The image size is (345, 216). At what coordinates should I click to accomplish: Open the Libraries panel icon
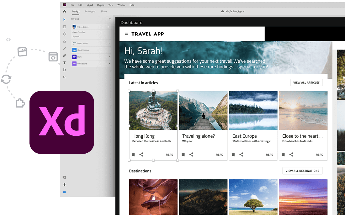click(65, 177)
